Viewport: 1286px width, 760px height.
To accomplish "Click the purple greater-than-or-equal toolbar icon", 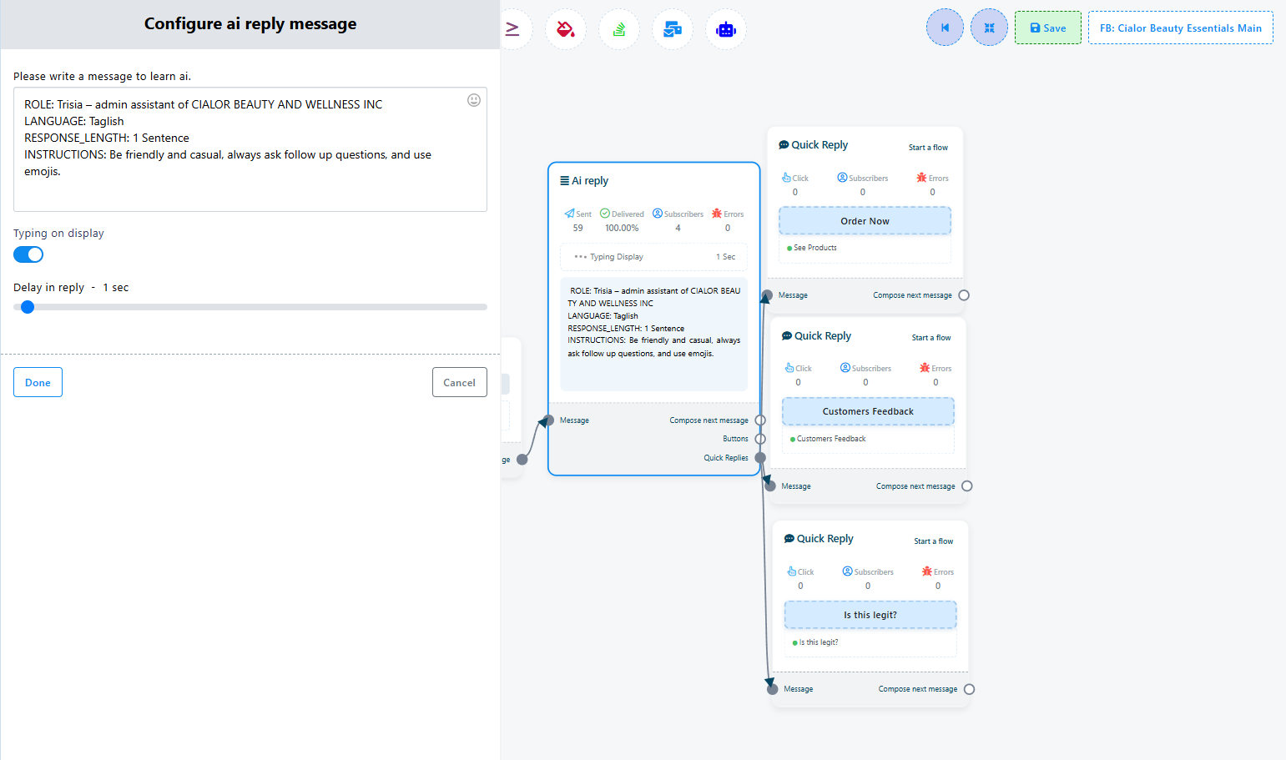I will pyautogui.click(x=512, y=29).
